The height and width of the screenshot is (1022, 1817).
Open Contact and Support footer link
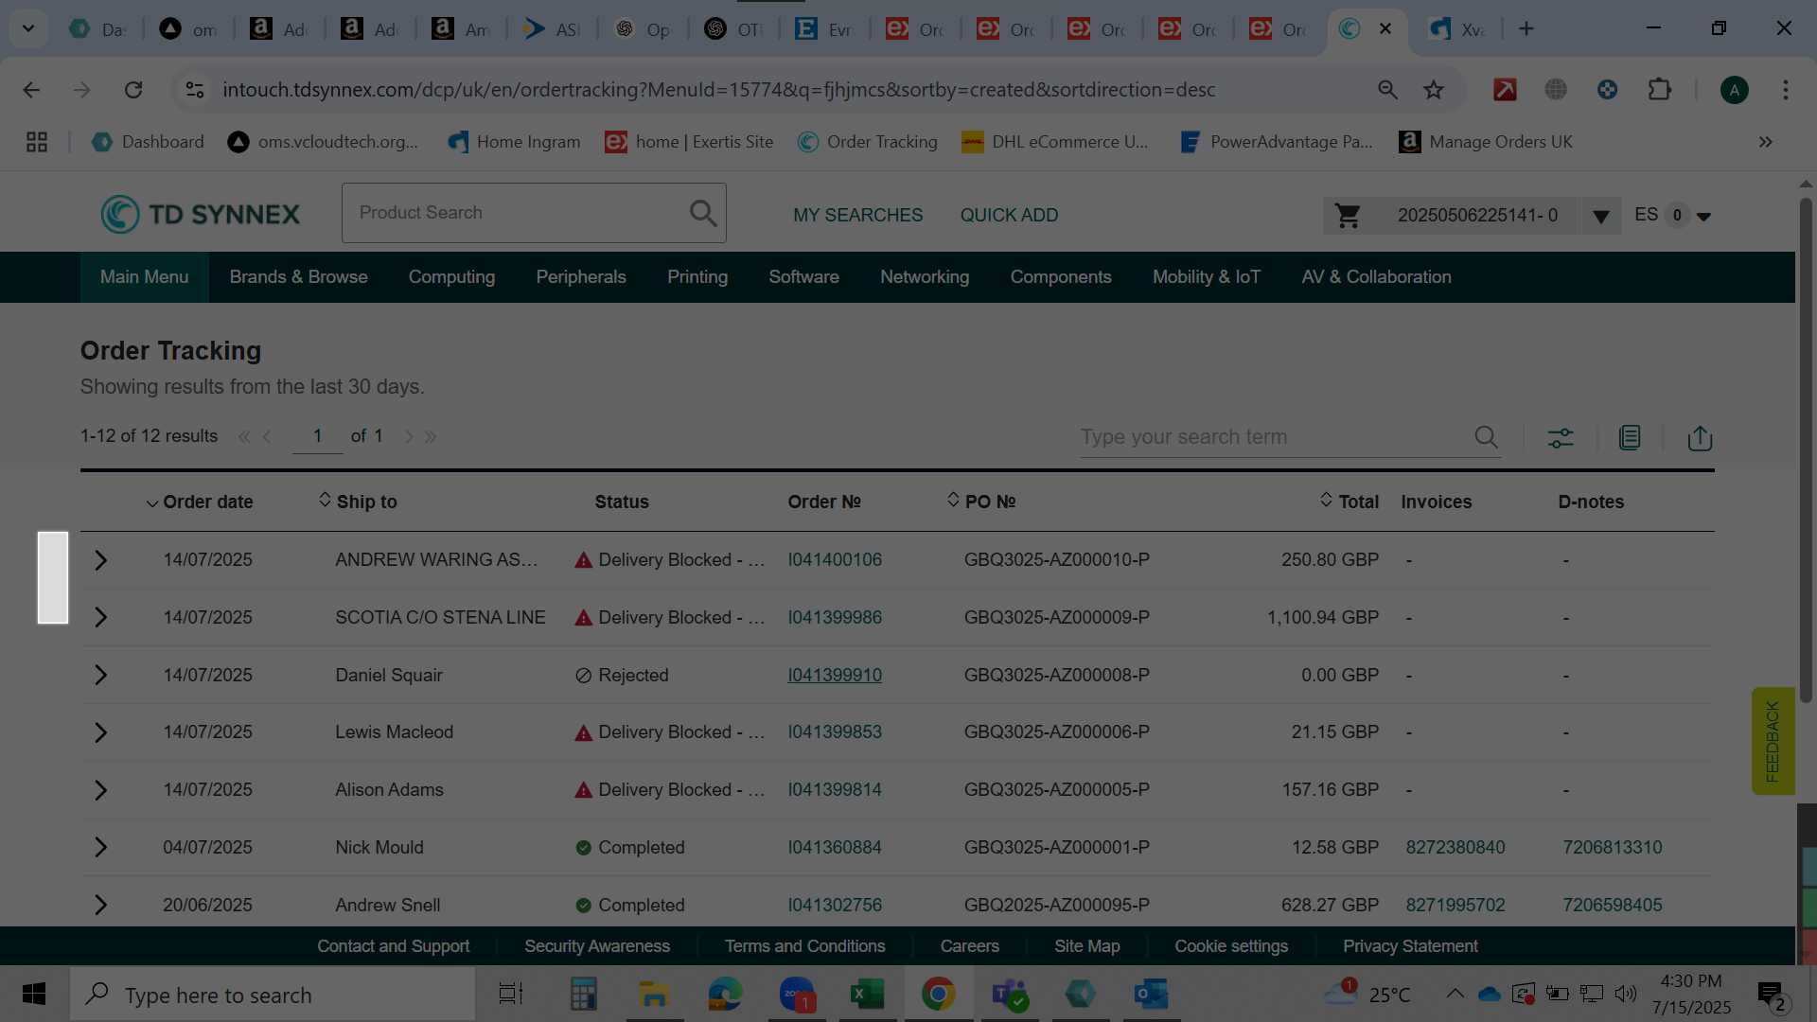coord(393,946)
